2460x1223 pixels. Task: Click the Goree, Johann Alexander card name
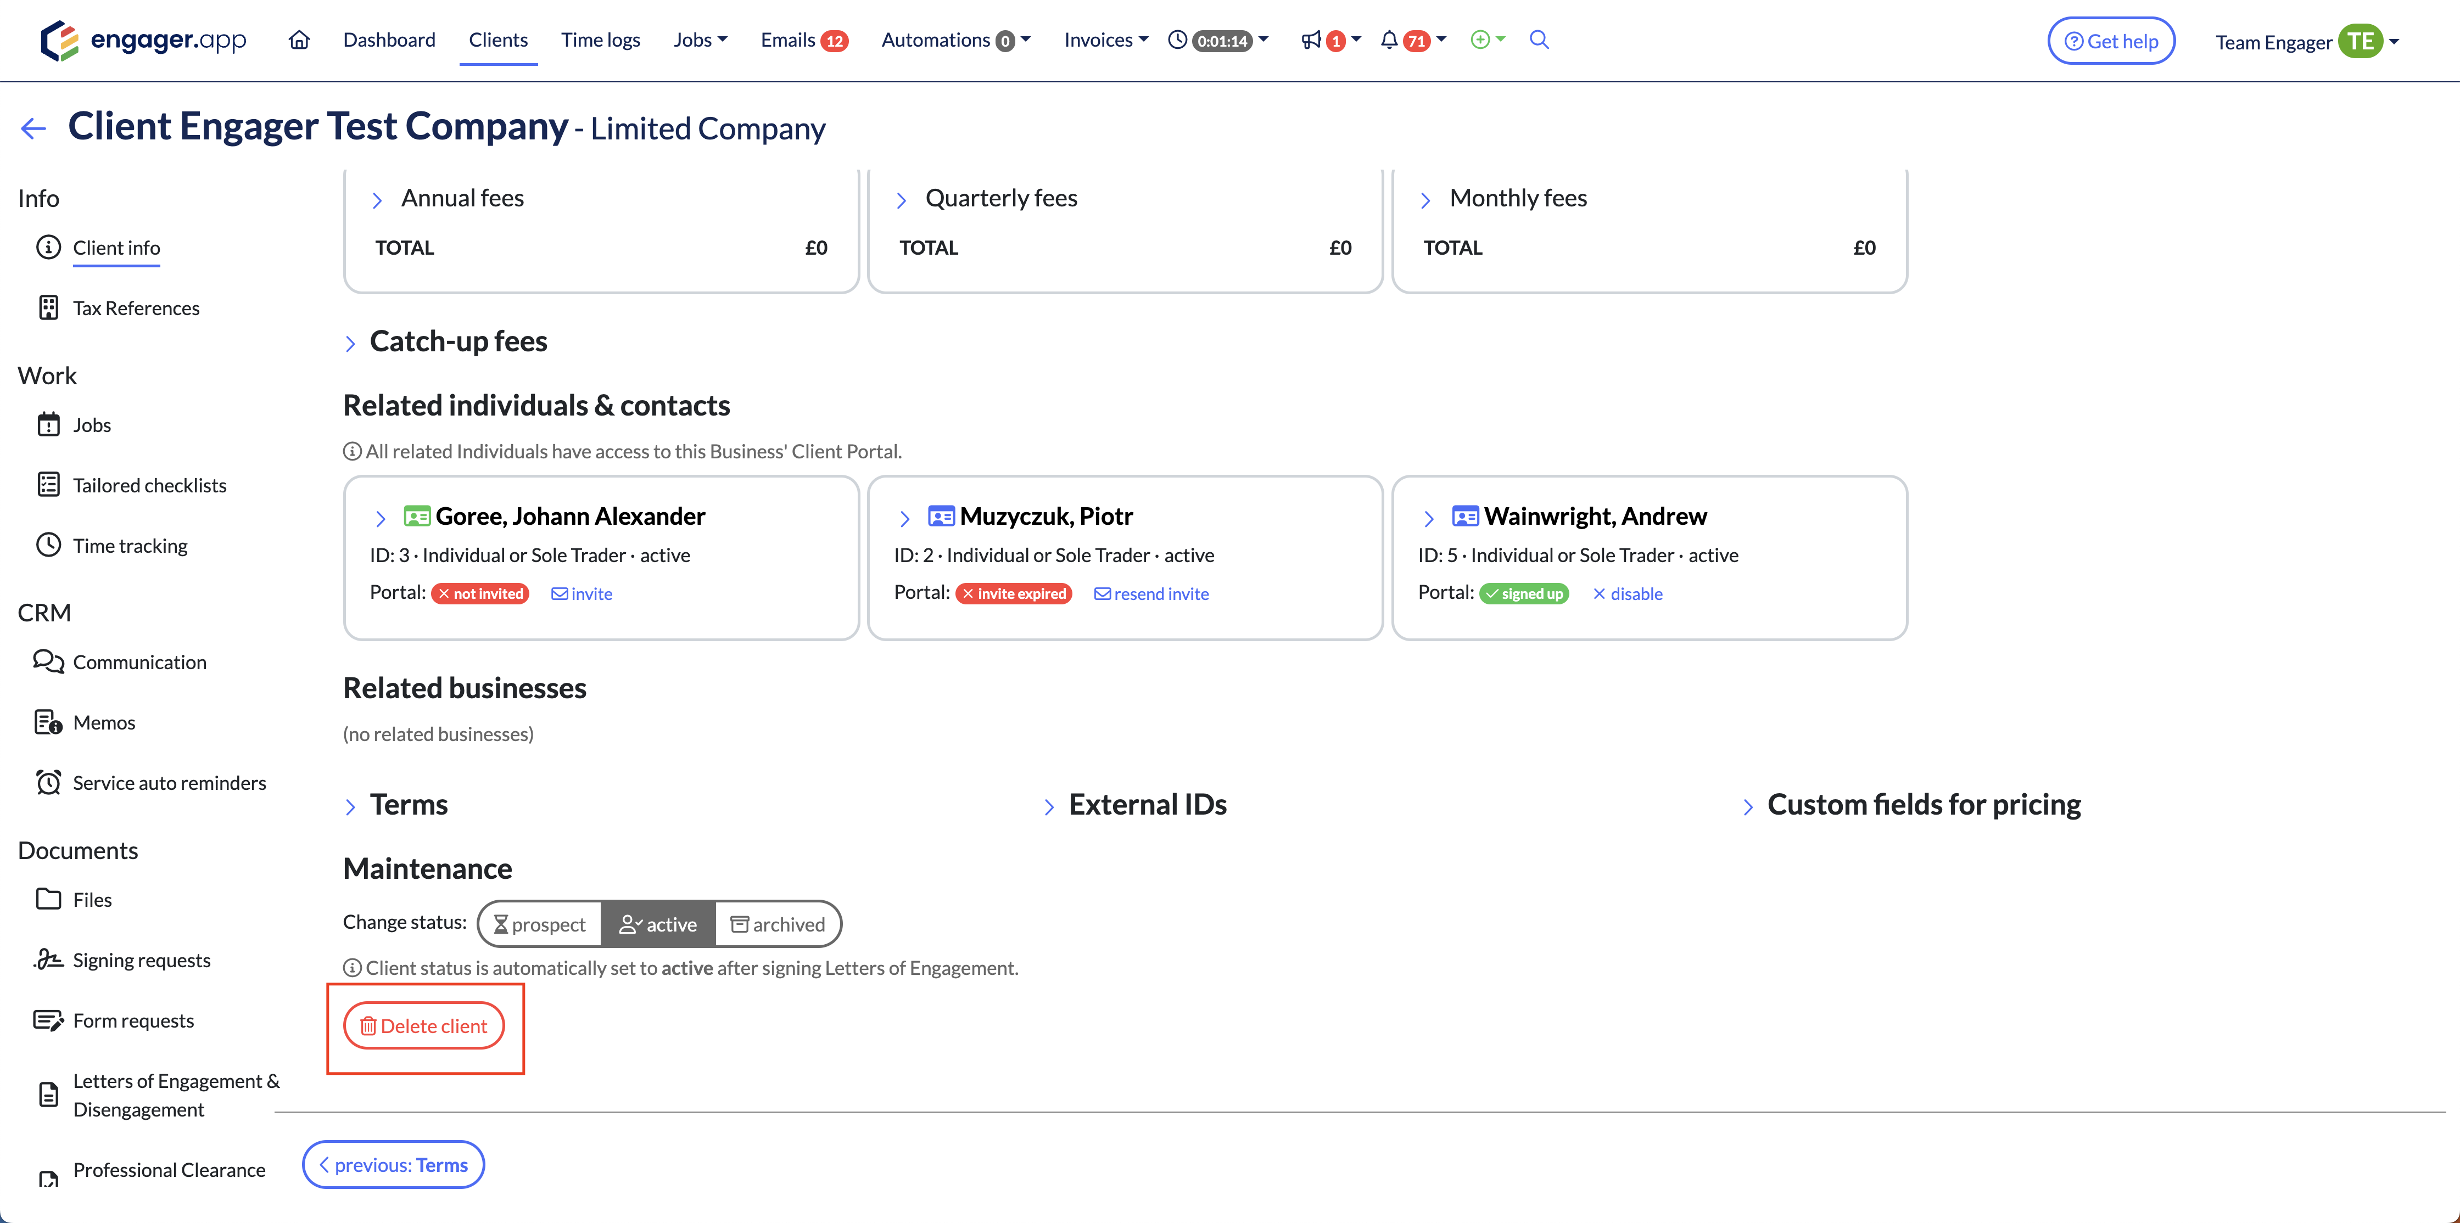click(569, 517)
